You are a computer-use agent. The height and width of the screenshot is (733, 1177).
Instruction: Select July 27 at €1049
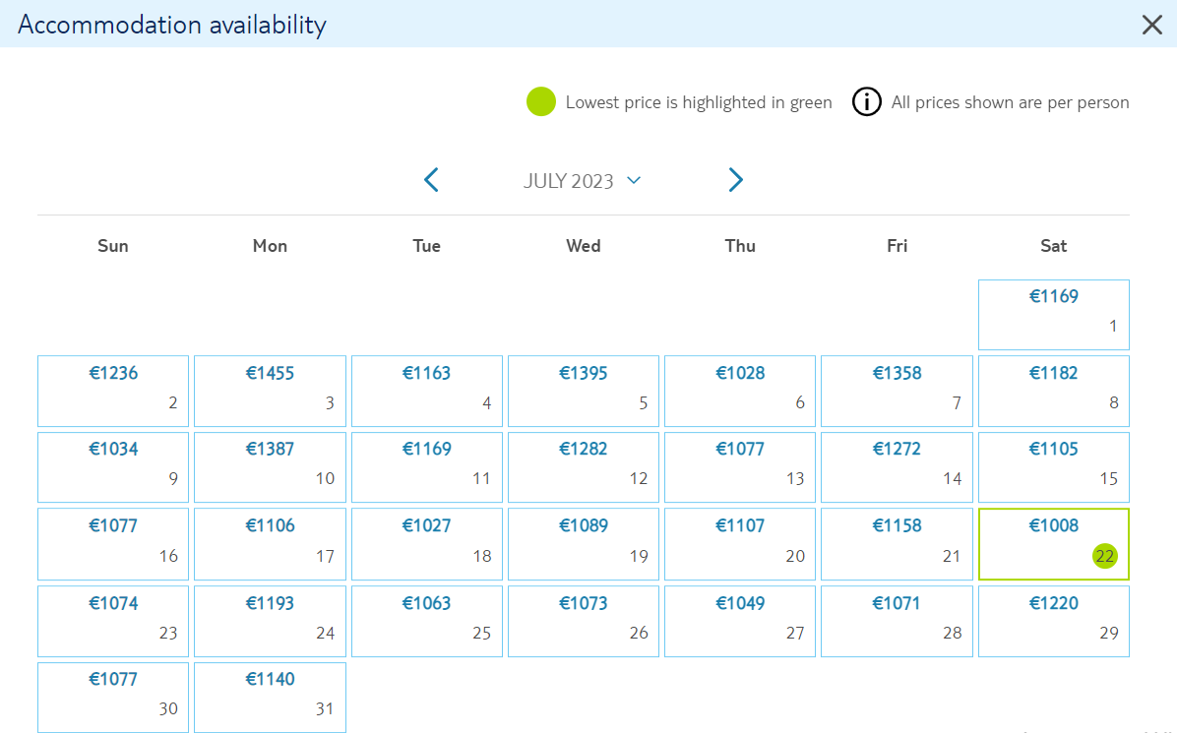740,621
